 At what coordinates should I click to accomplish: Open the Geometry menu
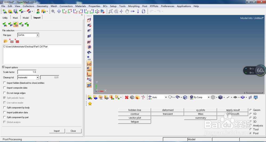(42, 6)
